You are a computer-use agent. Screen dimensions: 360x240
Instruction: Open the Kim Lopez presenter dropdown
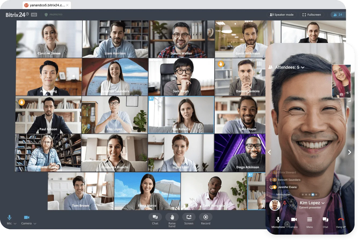[x=323, y=203]
